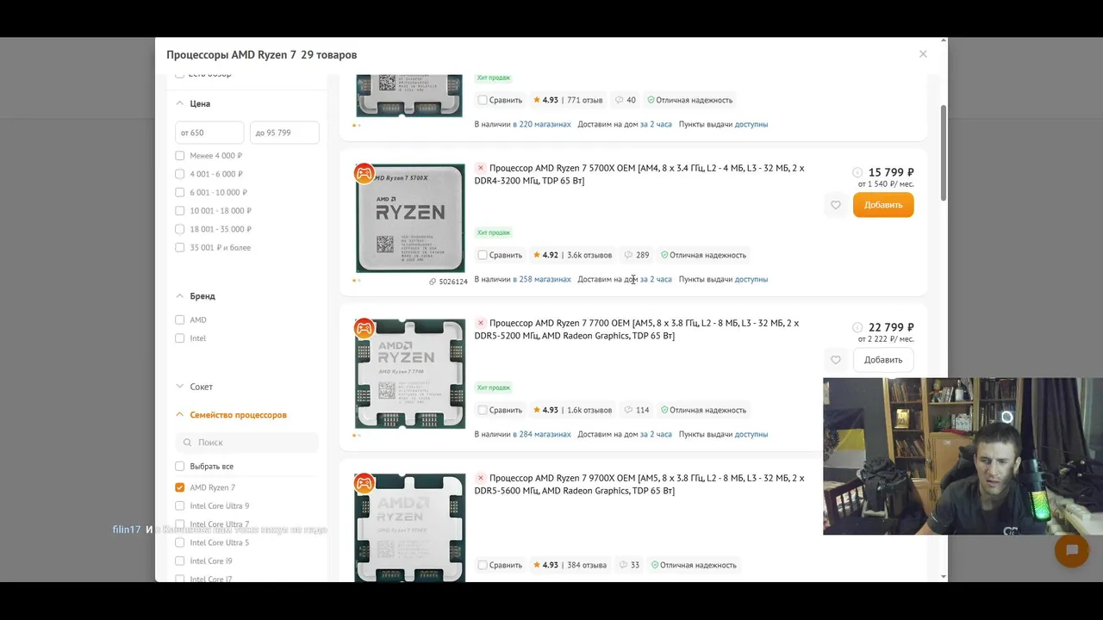Check Выбрать все in processor families
Image resolution: width=1103 pixels, height=620 pixels.
[179, 467]
